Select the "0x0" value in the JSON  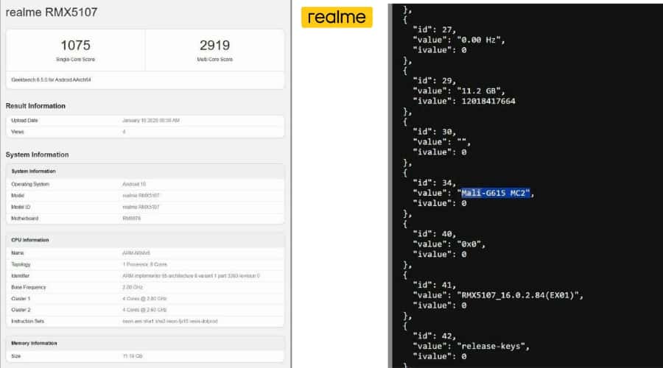coord(471,244)
